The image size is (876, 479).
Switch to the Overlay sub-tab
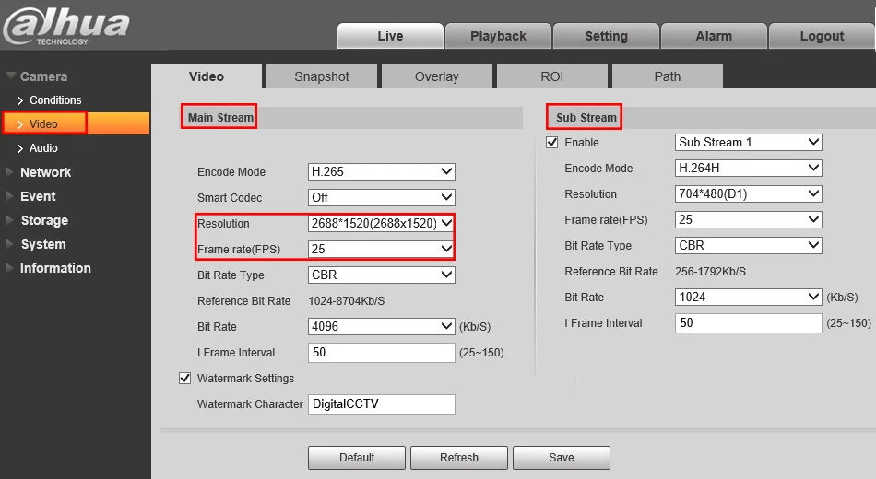click(x=437, y=76)
